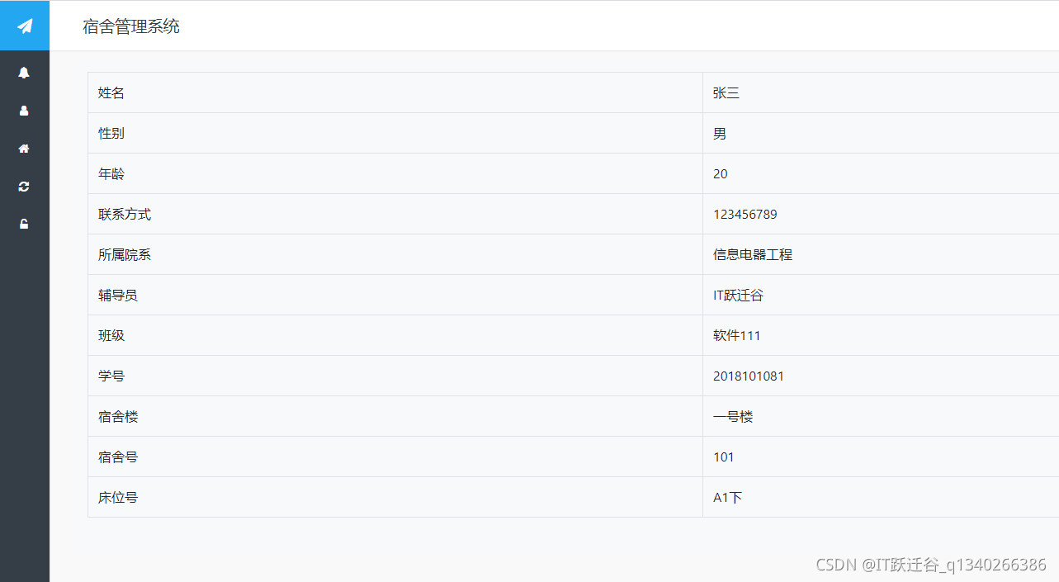
Task: Select the student ID 2018101081
Action: point(749,376)
